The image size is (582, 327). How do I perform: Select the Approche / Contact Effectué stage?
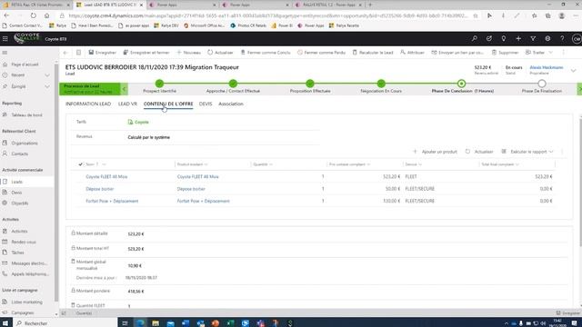[x=233, y=84]
